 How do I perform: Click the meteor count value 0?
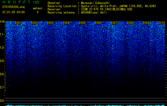(x=38, y=12)
